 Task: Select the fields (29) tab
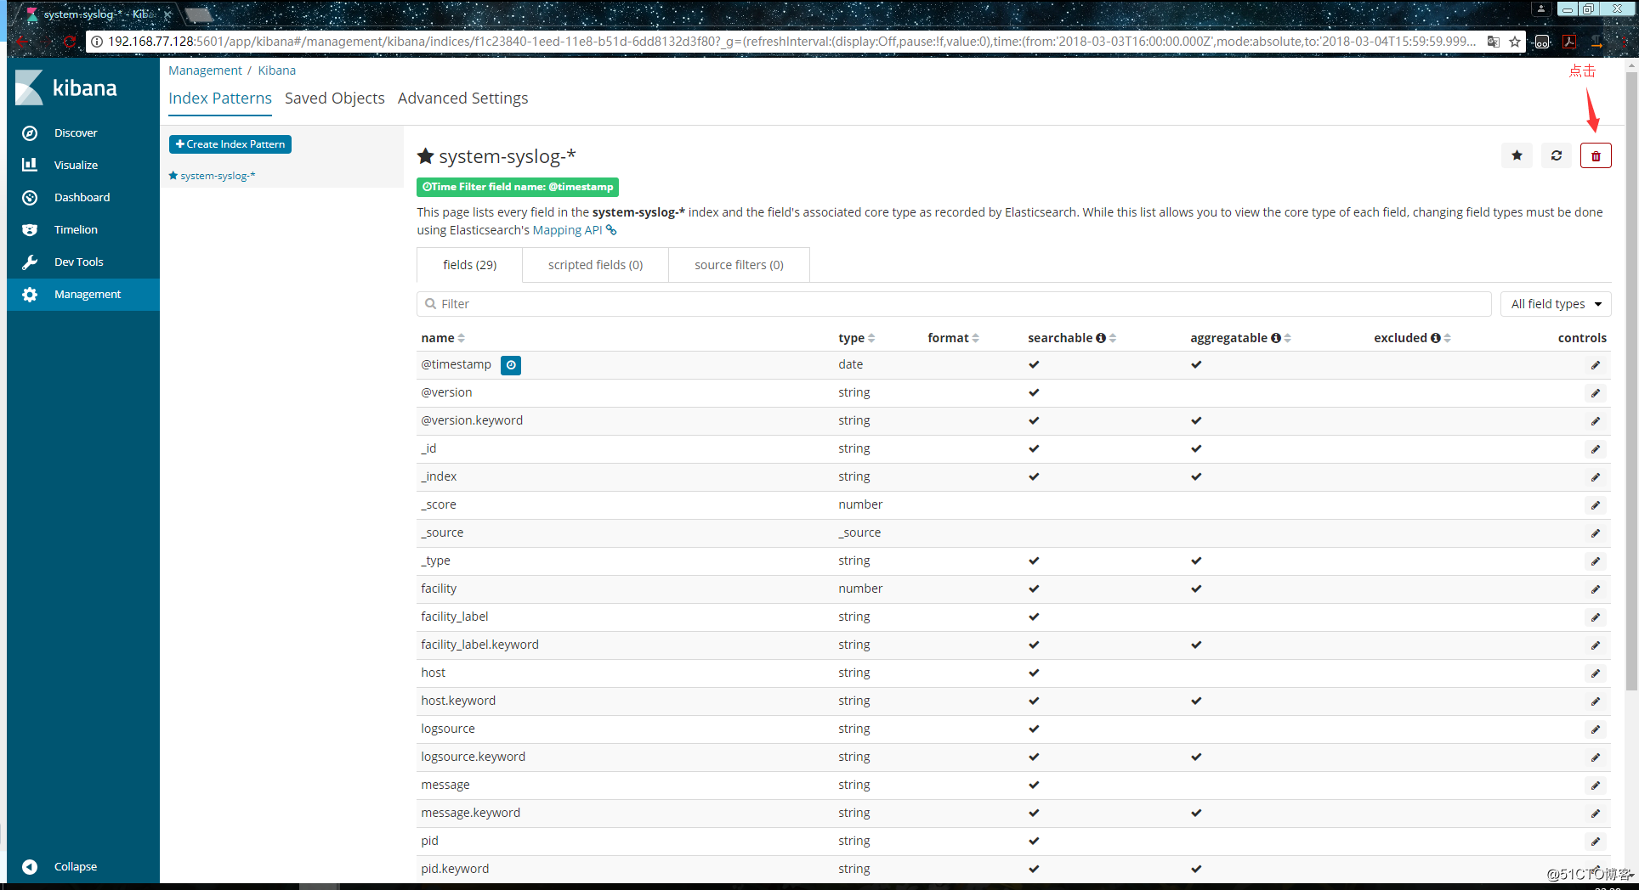[469, 265]
